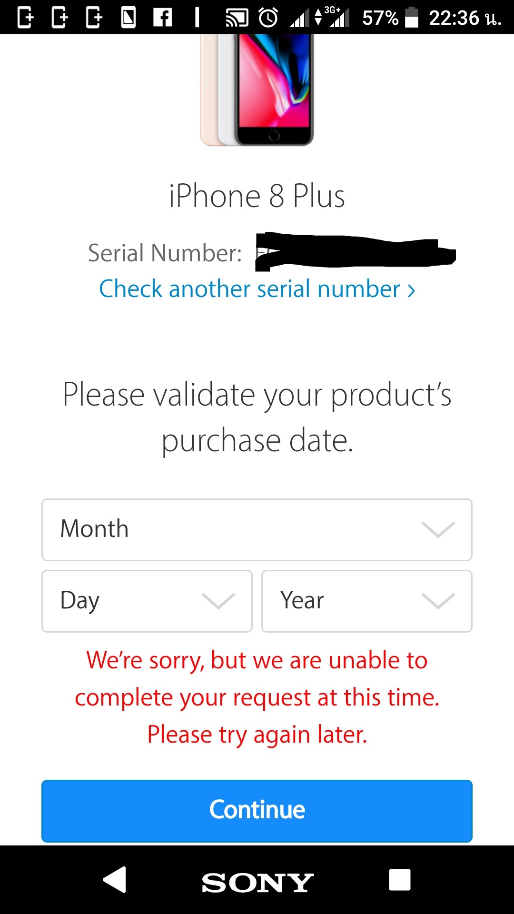Click 'Check another serial number' link
This screenshot has width=514, height=914.
pos(257,289)
